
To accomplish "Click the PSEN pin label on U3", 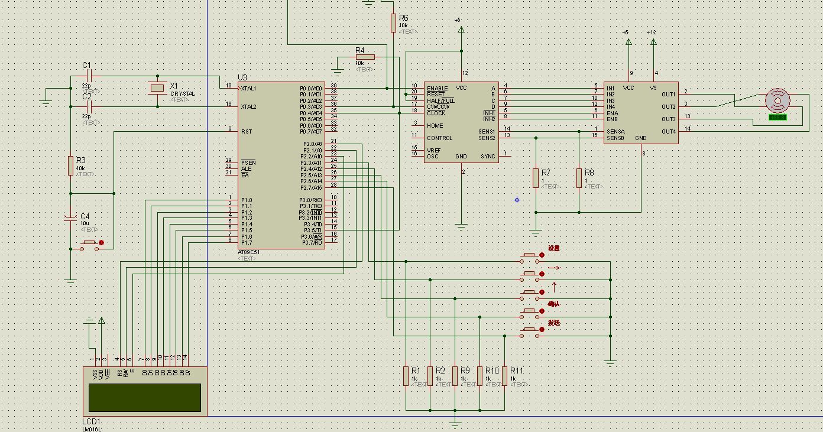I will click(248, 163).
